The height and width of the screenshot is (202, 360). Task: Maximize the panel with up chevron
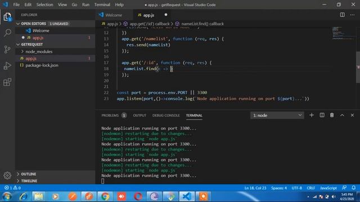(x=342, y=115)
